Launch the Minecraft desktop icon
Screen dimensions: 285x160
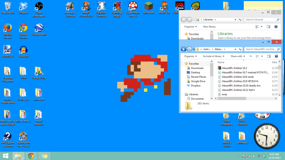148,8
